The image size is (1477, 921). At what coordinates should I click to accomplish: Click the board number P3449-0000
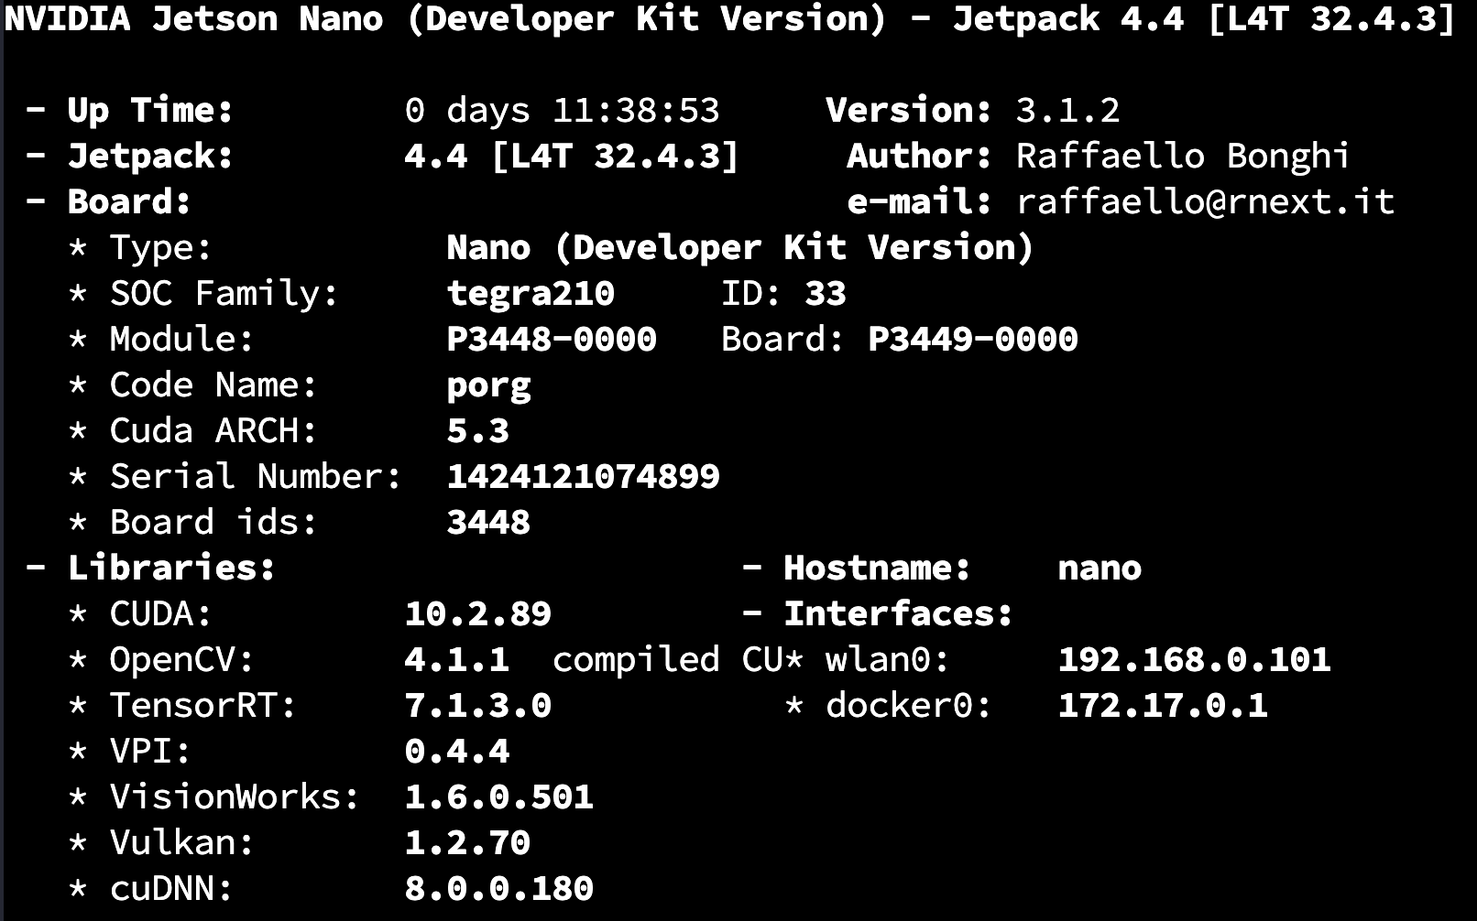(x=972, y=339)
